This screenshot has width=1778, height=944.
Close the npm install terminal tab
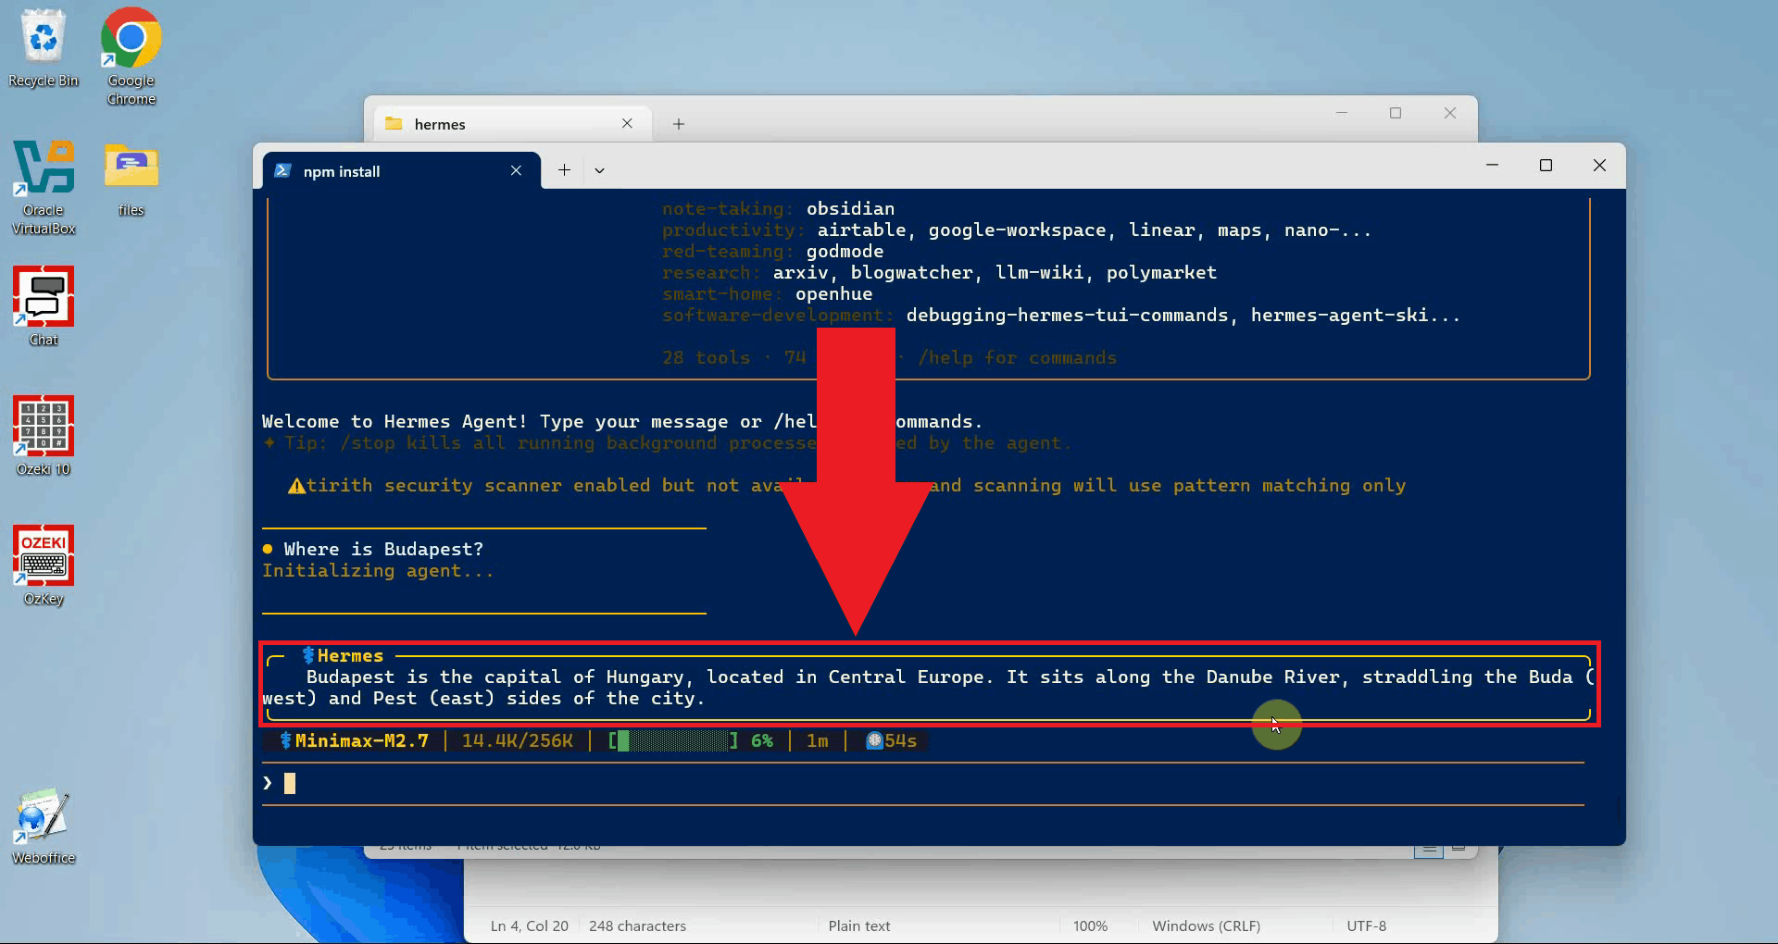(x=516, y=171)
